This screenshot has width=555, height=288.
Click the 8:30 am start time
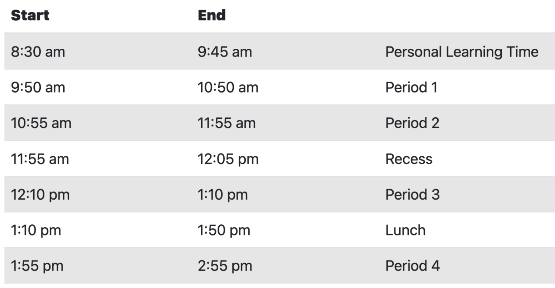(x=38, y=52)
